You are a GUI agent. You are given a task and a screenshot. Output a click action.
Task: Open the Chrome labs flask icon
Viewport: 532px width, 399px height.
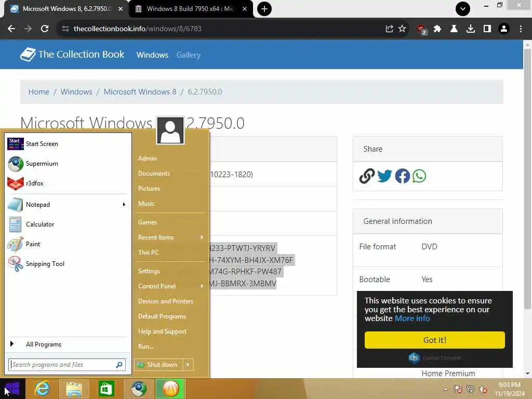click(454, 29)
